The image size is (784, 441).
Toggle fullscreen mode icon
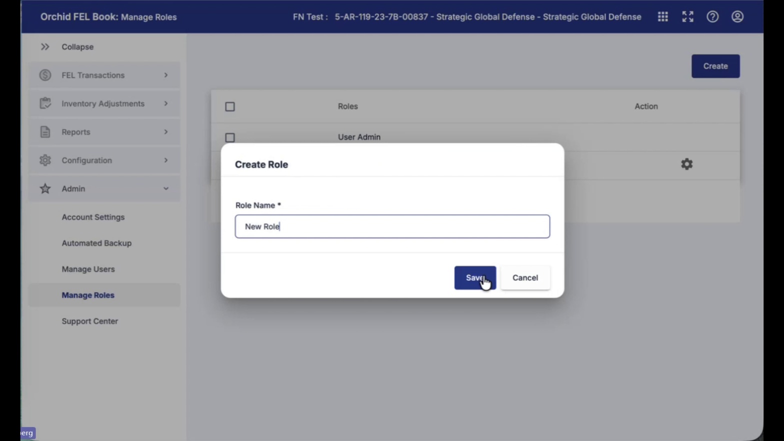tap(688, 16)
